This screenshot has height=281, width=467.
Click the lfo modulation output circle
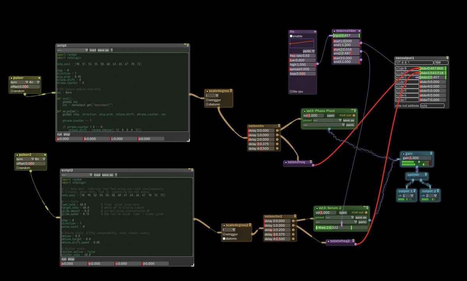tap(317, 64)
